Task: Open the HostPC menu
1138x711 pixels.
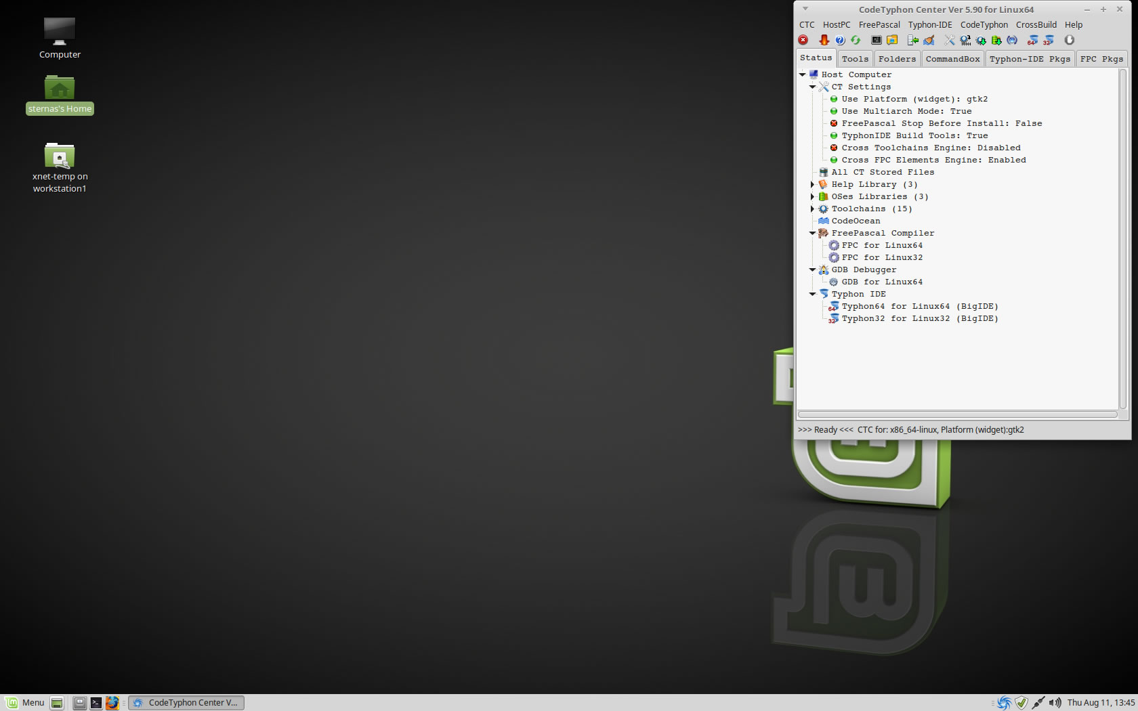Action: [x=837, y=24]
